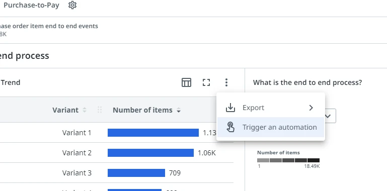Select Export from the menu
The width and height of the screenshot is (387, 191).
pyautogui.click(x=271, y=108)
